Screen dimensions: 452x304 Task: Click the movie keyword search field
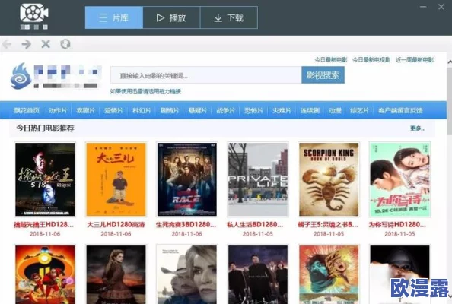tap(206, 75)
